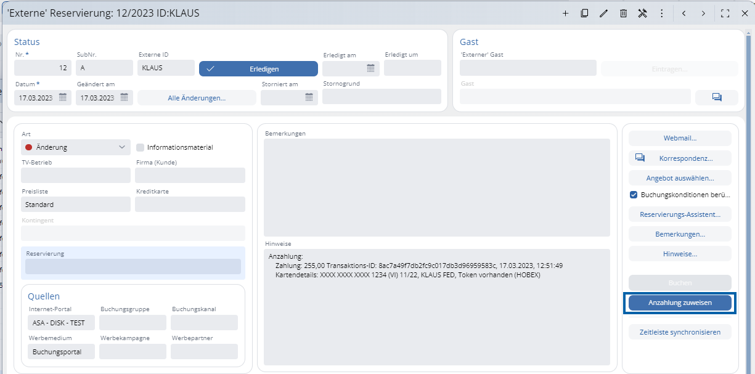The height and width of the screenshot is (374, 755).
Task: Open the tools wrench icon
Action: coord(642,14)
